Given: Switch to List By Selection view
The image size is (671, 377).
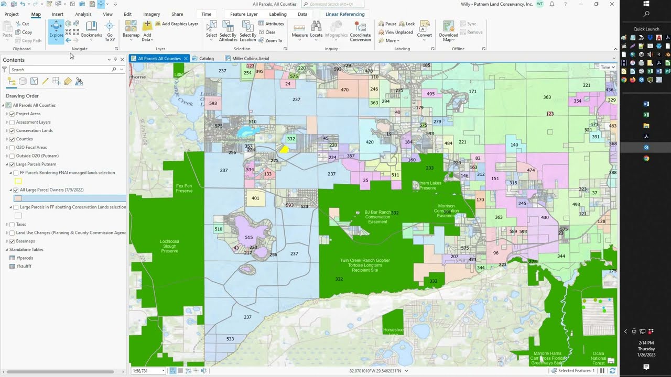Looking at the screenshot, I should (34, 81).
